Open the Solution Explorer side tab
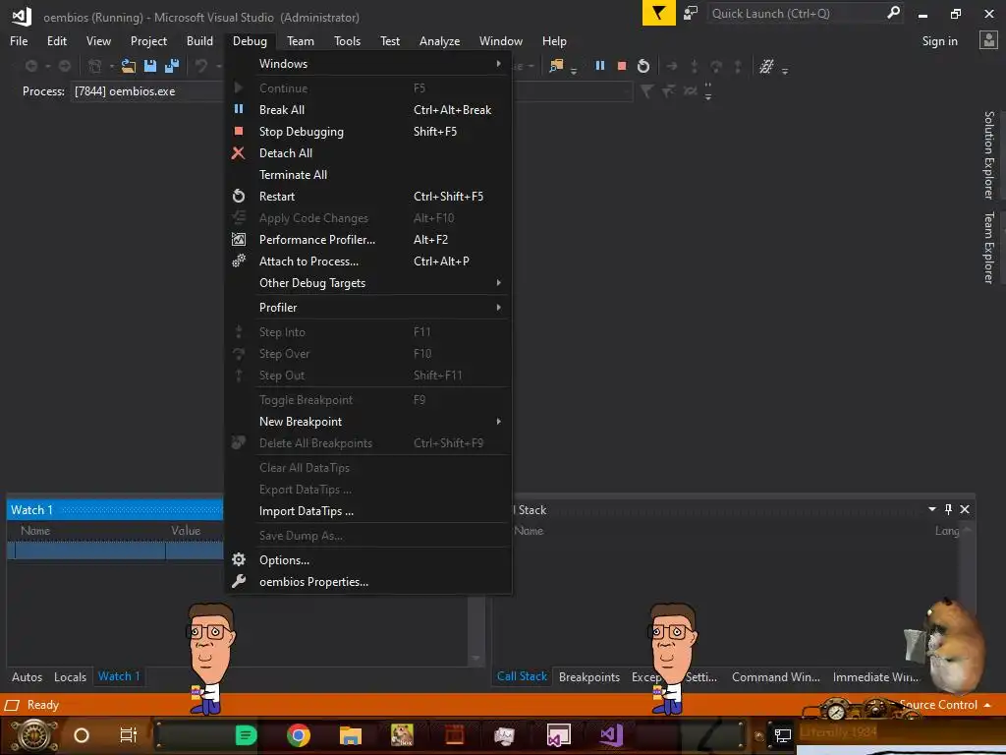 pos(988,154)
